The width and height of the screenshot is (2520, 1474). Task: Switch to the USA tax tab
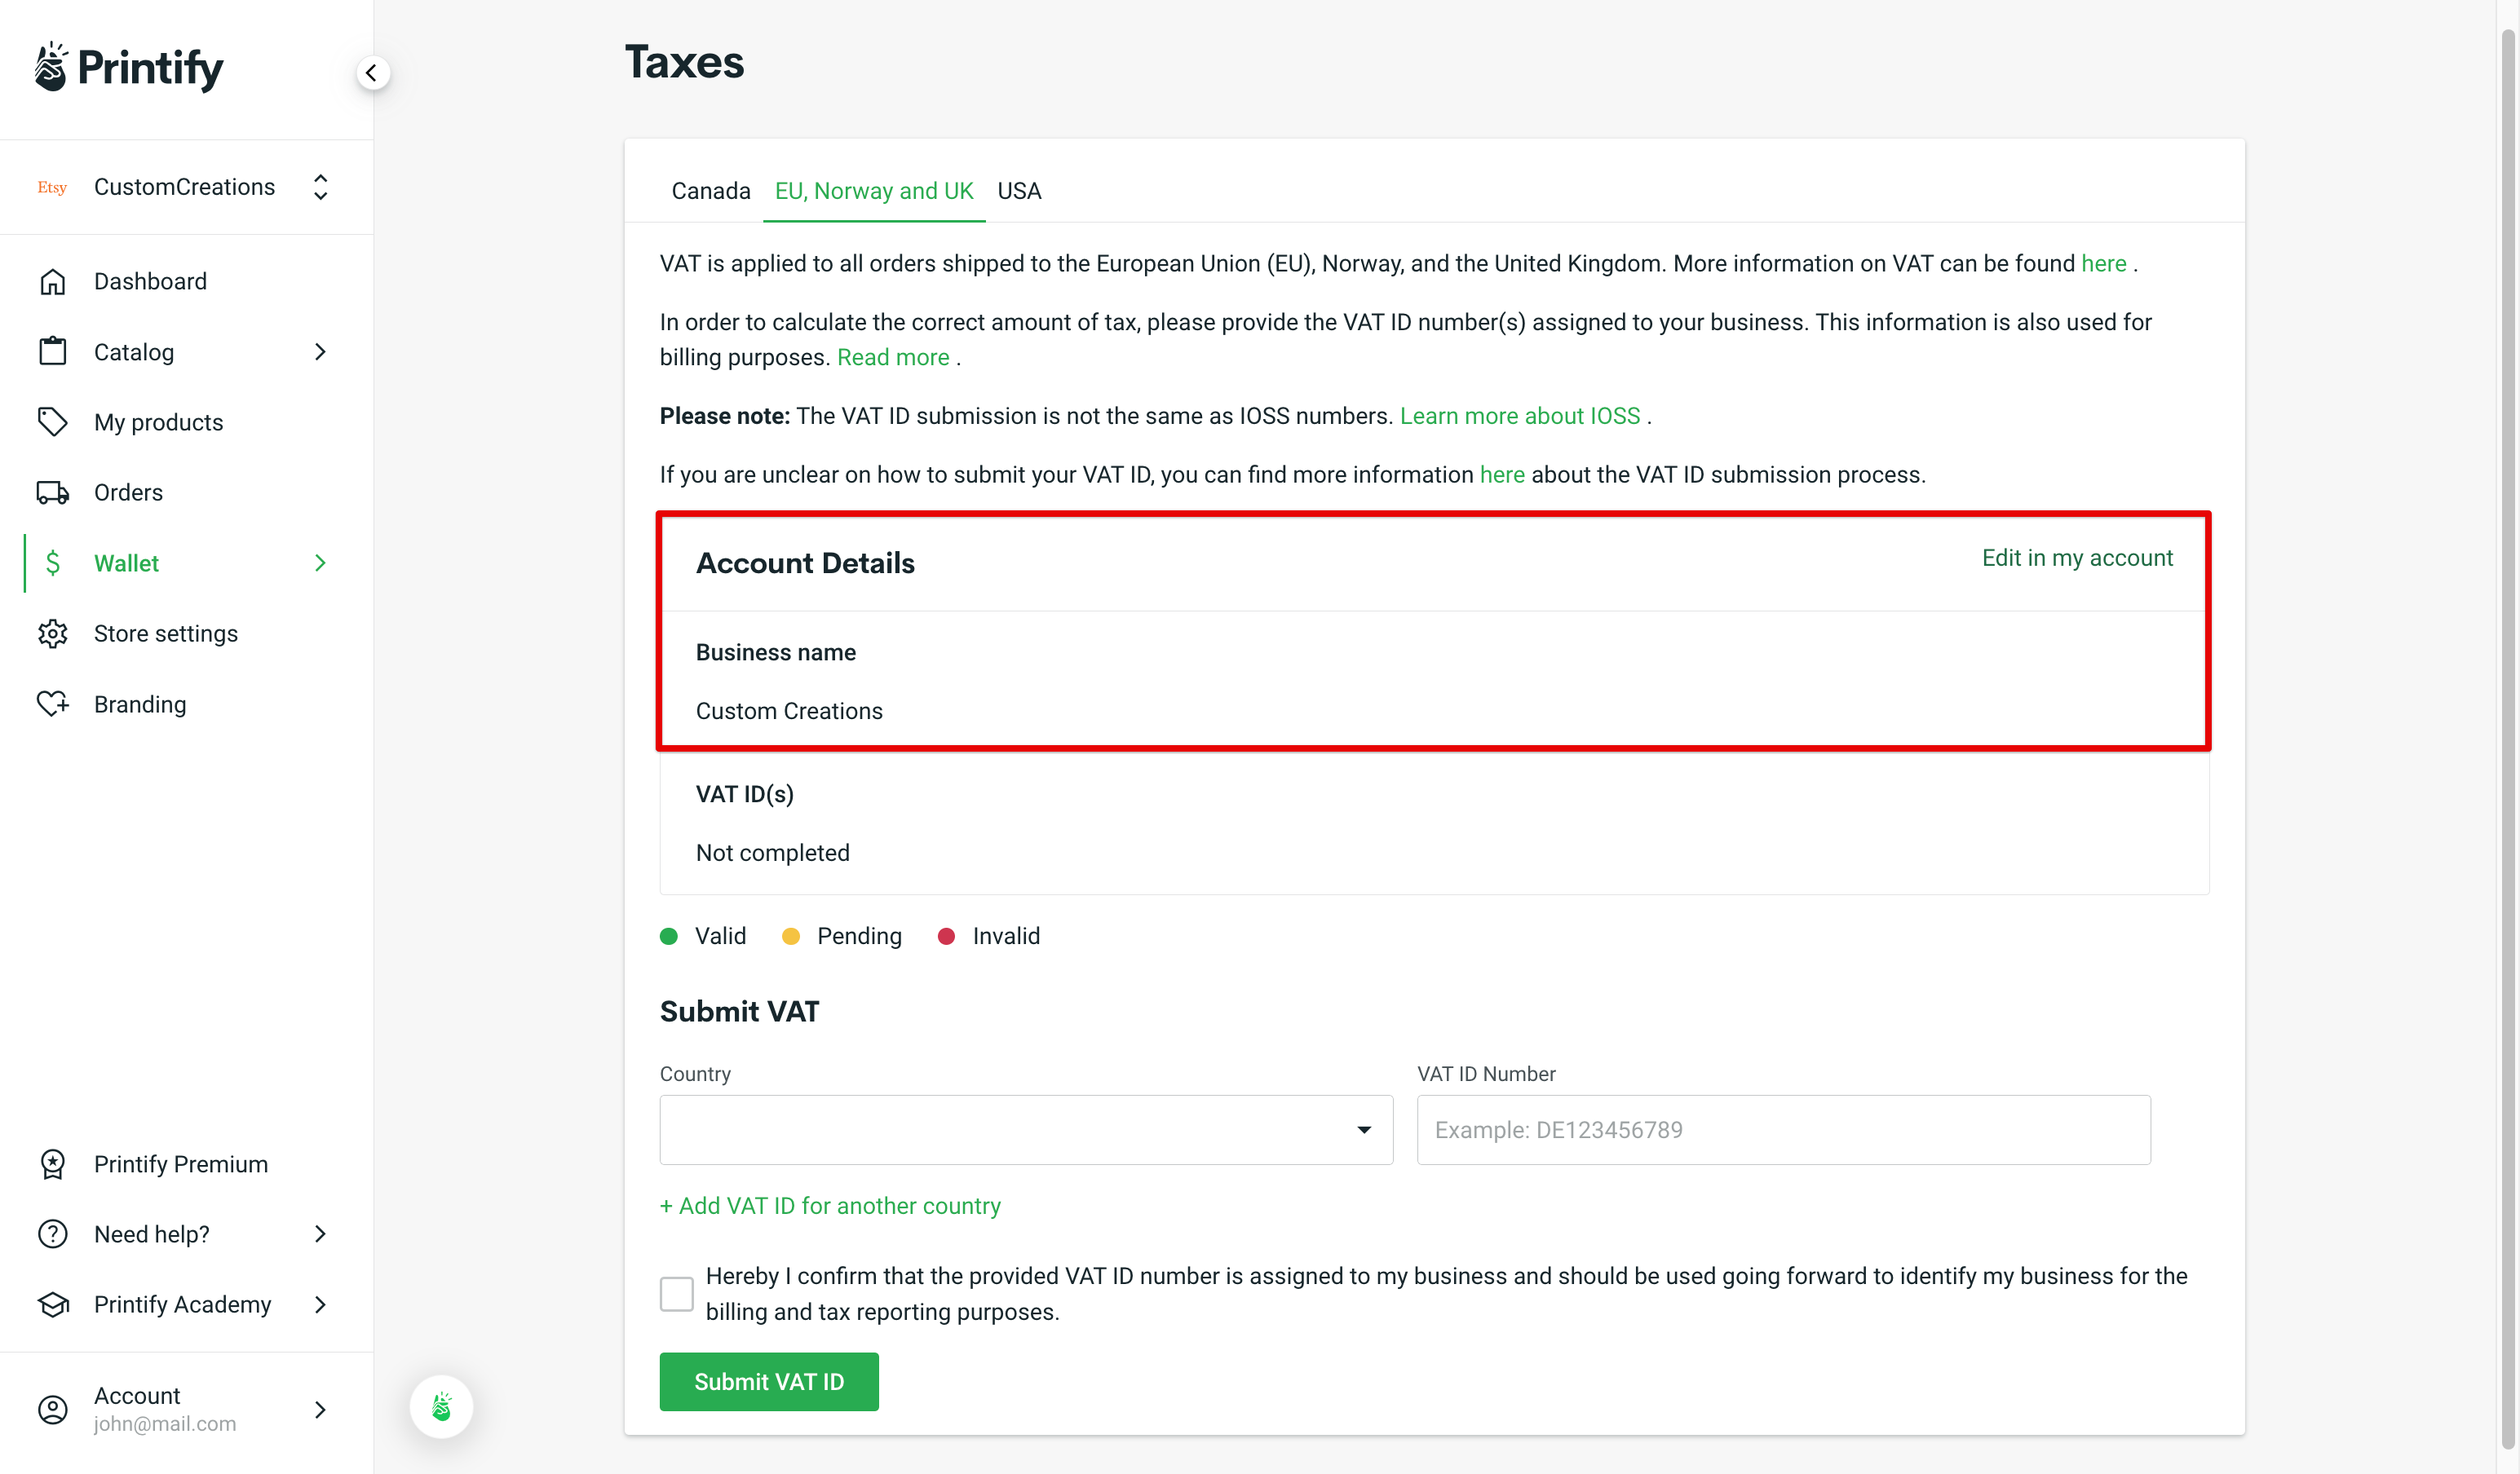pyautogui.click(x=1019, y=190)
